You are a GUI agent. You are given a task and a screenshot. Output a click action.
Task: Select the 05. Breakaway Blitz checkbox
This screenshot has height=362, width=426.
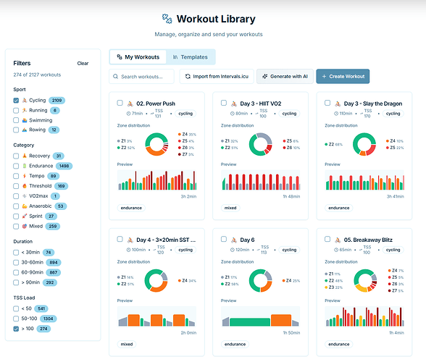[327, 239]
